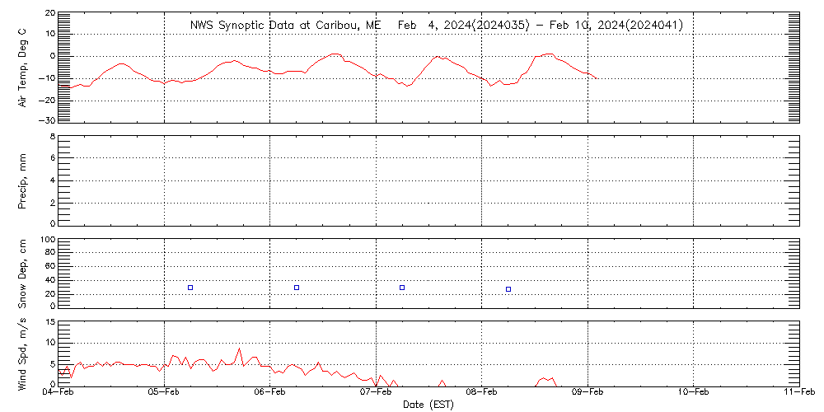The height and width of the screenshot is (412, 824).
Task: Click the '11-Feb' date tick label
Action: tap(799, 393)
